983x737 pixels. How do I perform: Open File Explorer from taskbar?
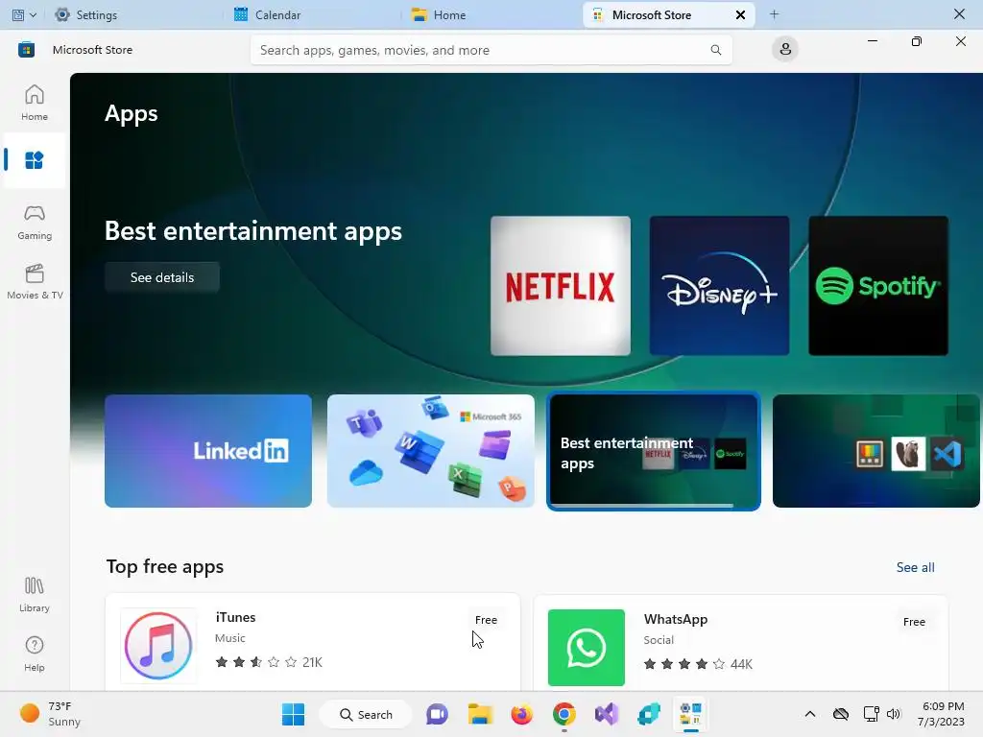(x=480, y=714)
